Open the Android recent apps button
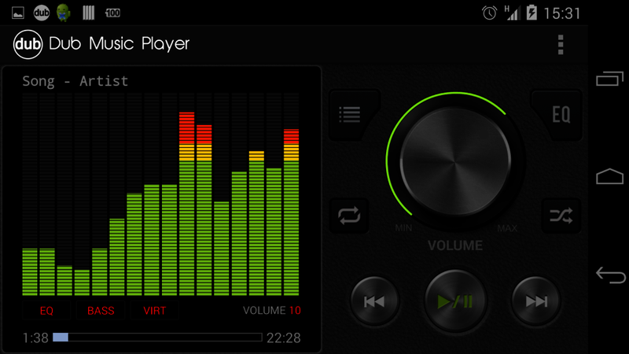This screenshot has width=629, height=354. pyautogui.click(x=610, y=78)
